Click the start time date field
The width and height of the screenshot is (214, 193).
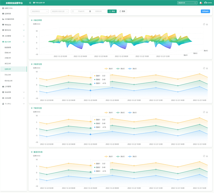(81, 11)
